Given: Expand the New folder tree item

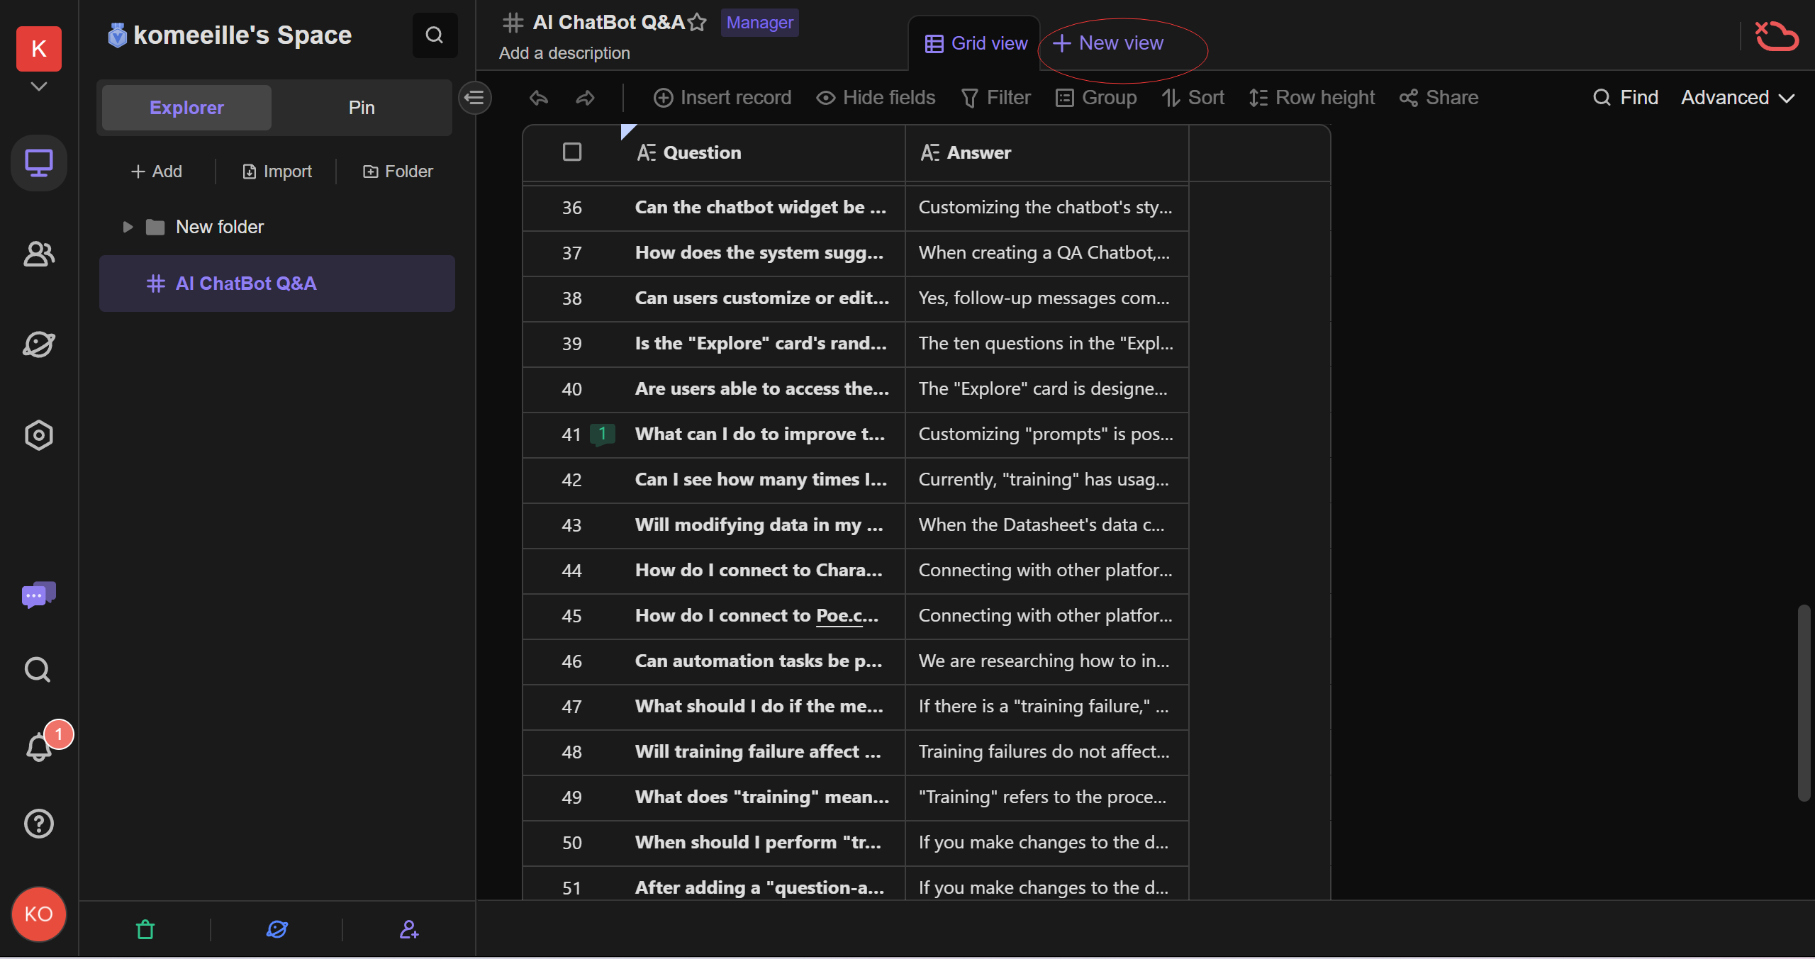Looking at the screenshot, I should coord(128,227).
